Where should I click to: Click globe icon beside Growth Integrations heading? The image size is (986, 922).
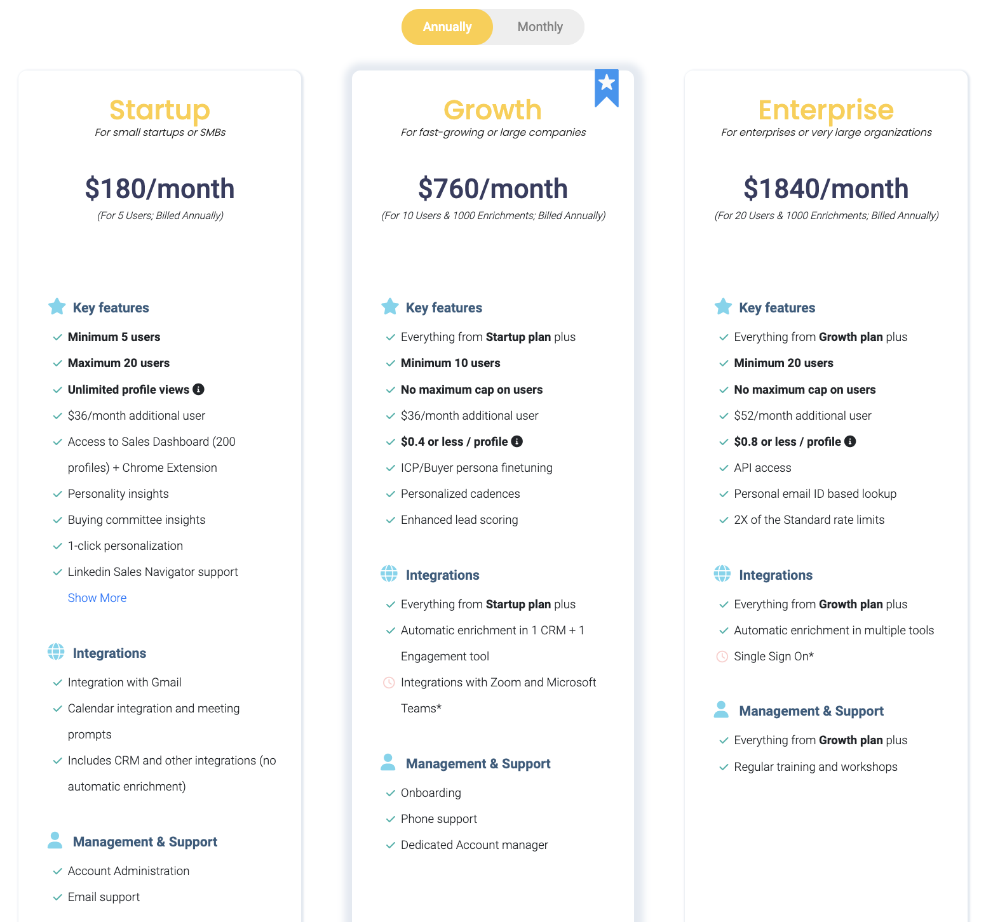(x=389, y=574)
